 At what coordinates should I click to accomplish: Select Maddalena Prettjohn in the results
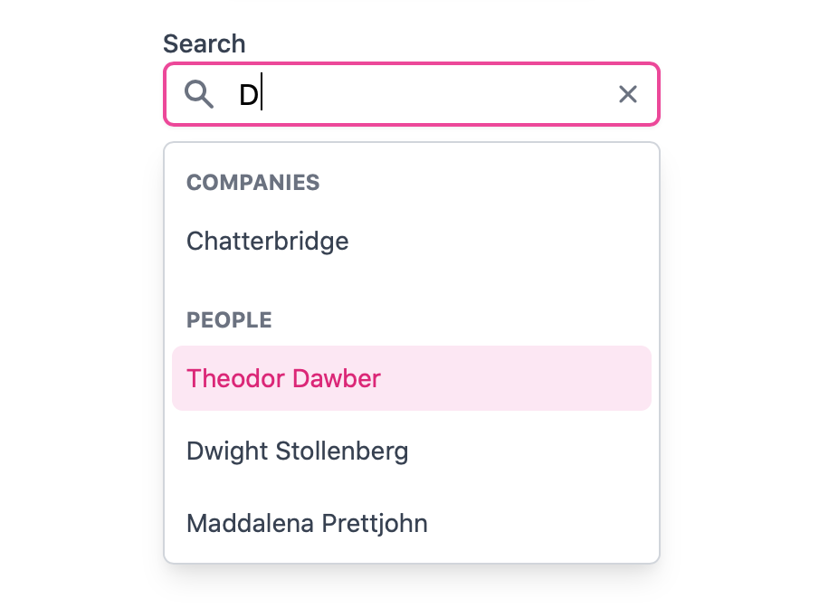[x=307, y=523]
